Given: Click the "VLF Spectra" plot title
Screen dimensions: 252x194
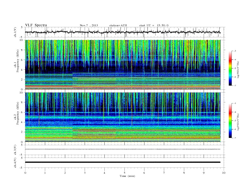Looking at the screenshot, I should click(36, 25).
